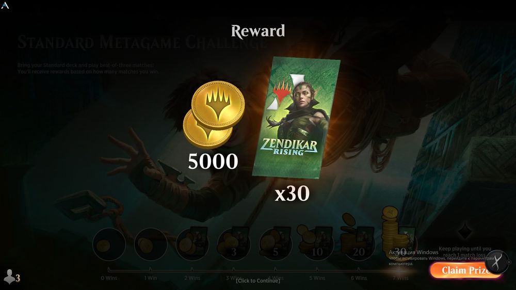516x290 pixels.
Task: Select the 1 Win reward circle
Action: tap(151, 245)
